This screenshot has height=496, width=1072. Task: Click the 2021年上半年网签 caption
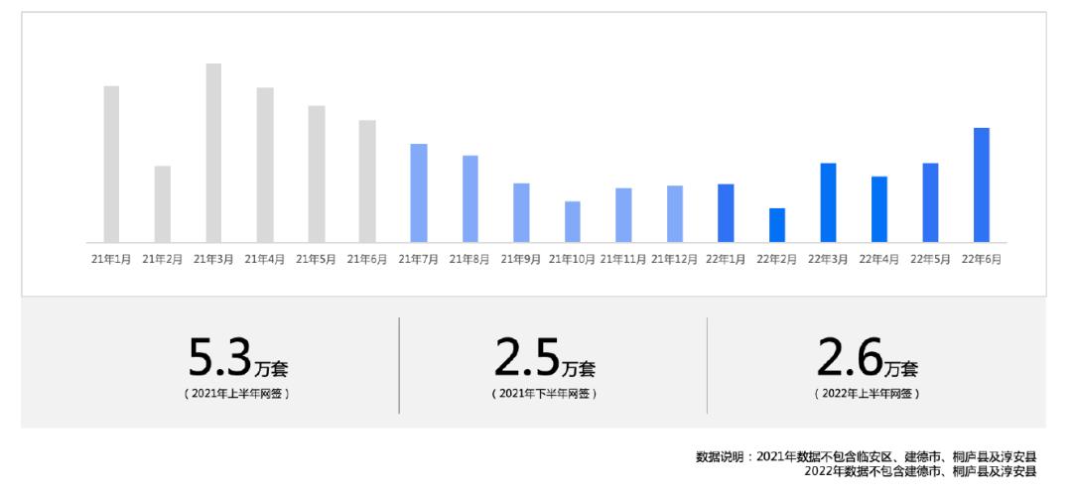coord(237,394)
